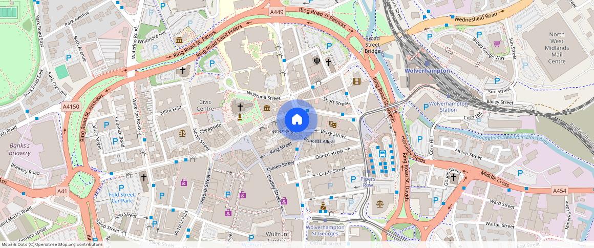Image resolution: width=594 pixels, height=248 pixels.
Task: Select the monument icon below the central church
Action: pos(240,117)
